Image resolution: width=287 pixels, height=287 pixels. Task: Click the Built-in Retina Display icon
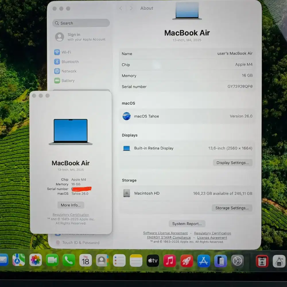tap(127, 148)
